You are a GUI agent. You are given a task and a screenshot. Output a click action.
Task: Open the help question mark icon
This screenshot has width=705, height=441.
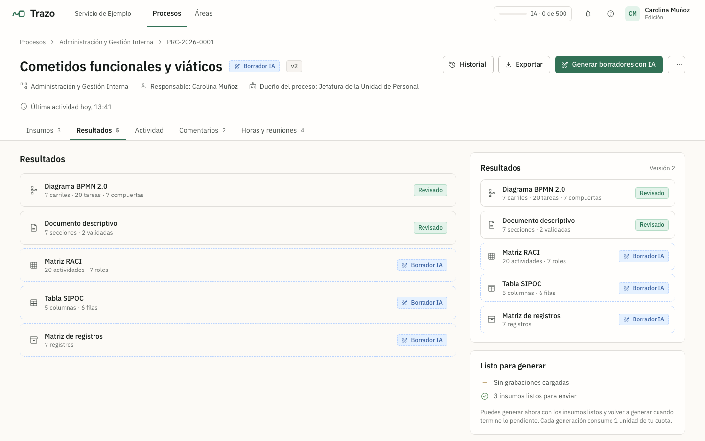click(611, 14)
